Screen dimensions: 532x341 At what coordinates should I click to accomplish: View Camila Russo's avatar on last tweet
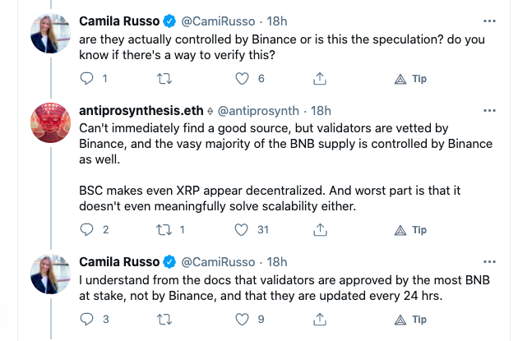coord(50,274)
